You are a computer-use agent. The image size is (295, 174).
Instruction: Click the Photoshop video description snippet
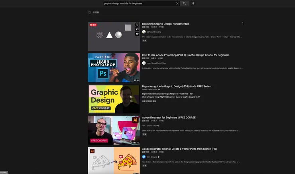coord(193,68)
